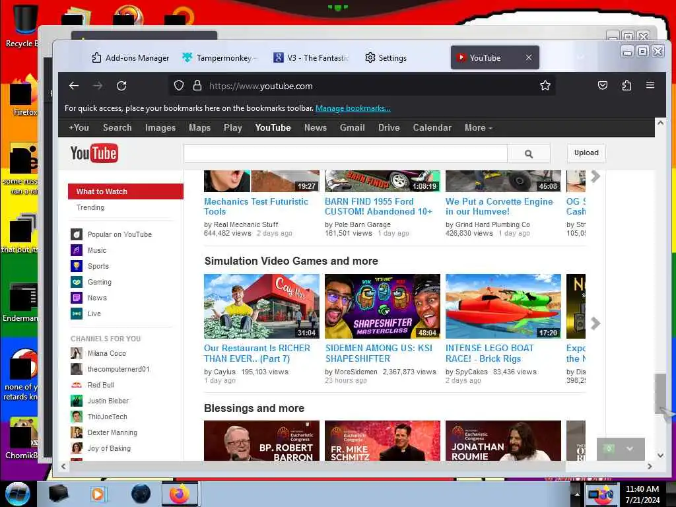Switch to the Tampermonkey tab
The width and height of the screenshot is (676, 507).
point(220,58)
